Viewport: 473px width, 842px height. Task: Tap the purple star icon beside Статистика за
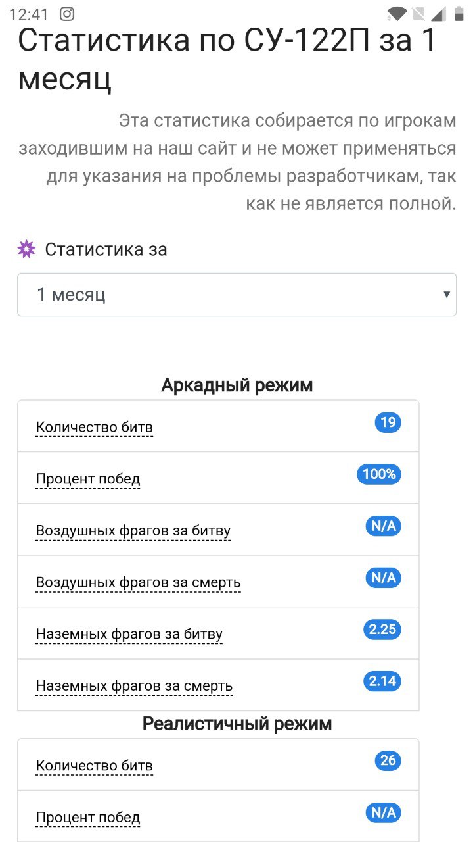point(26,249)
